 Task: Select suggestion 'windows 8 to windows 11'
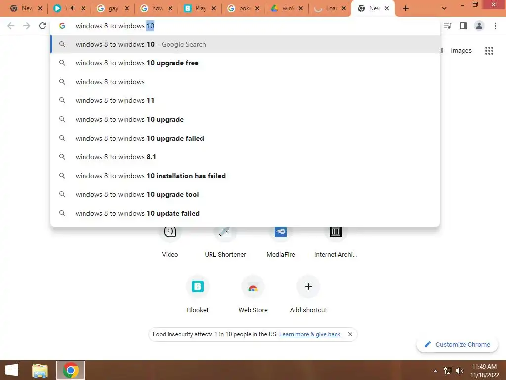(x=245, y=100)
